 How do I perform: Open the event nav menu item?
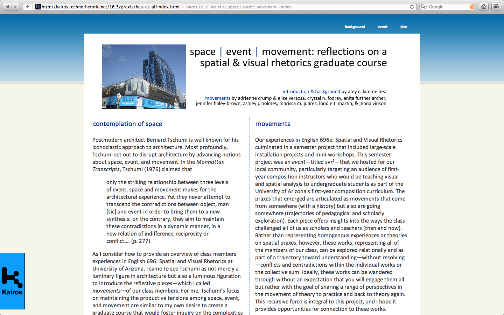pos(382,27)
